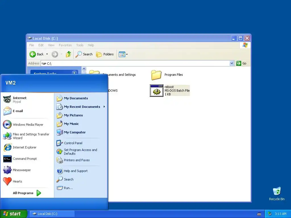Viewport: 291px width, 218px height.
Task: Open Set Program Access and Defaults
Action: point(81,152)
